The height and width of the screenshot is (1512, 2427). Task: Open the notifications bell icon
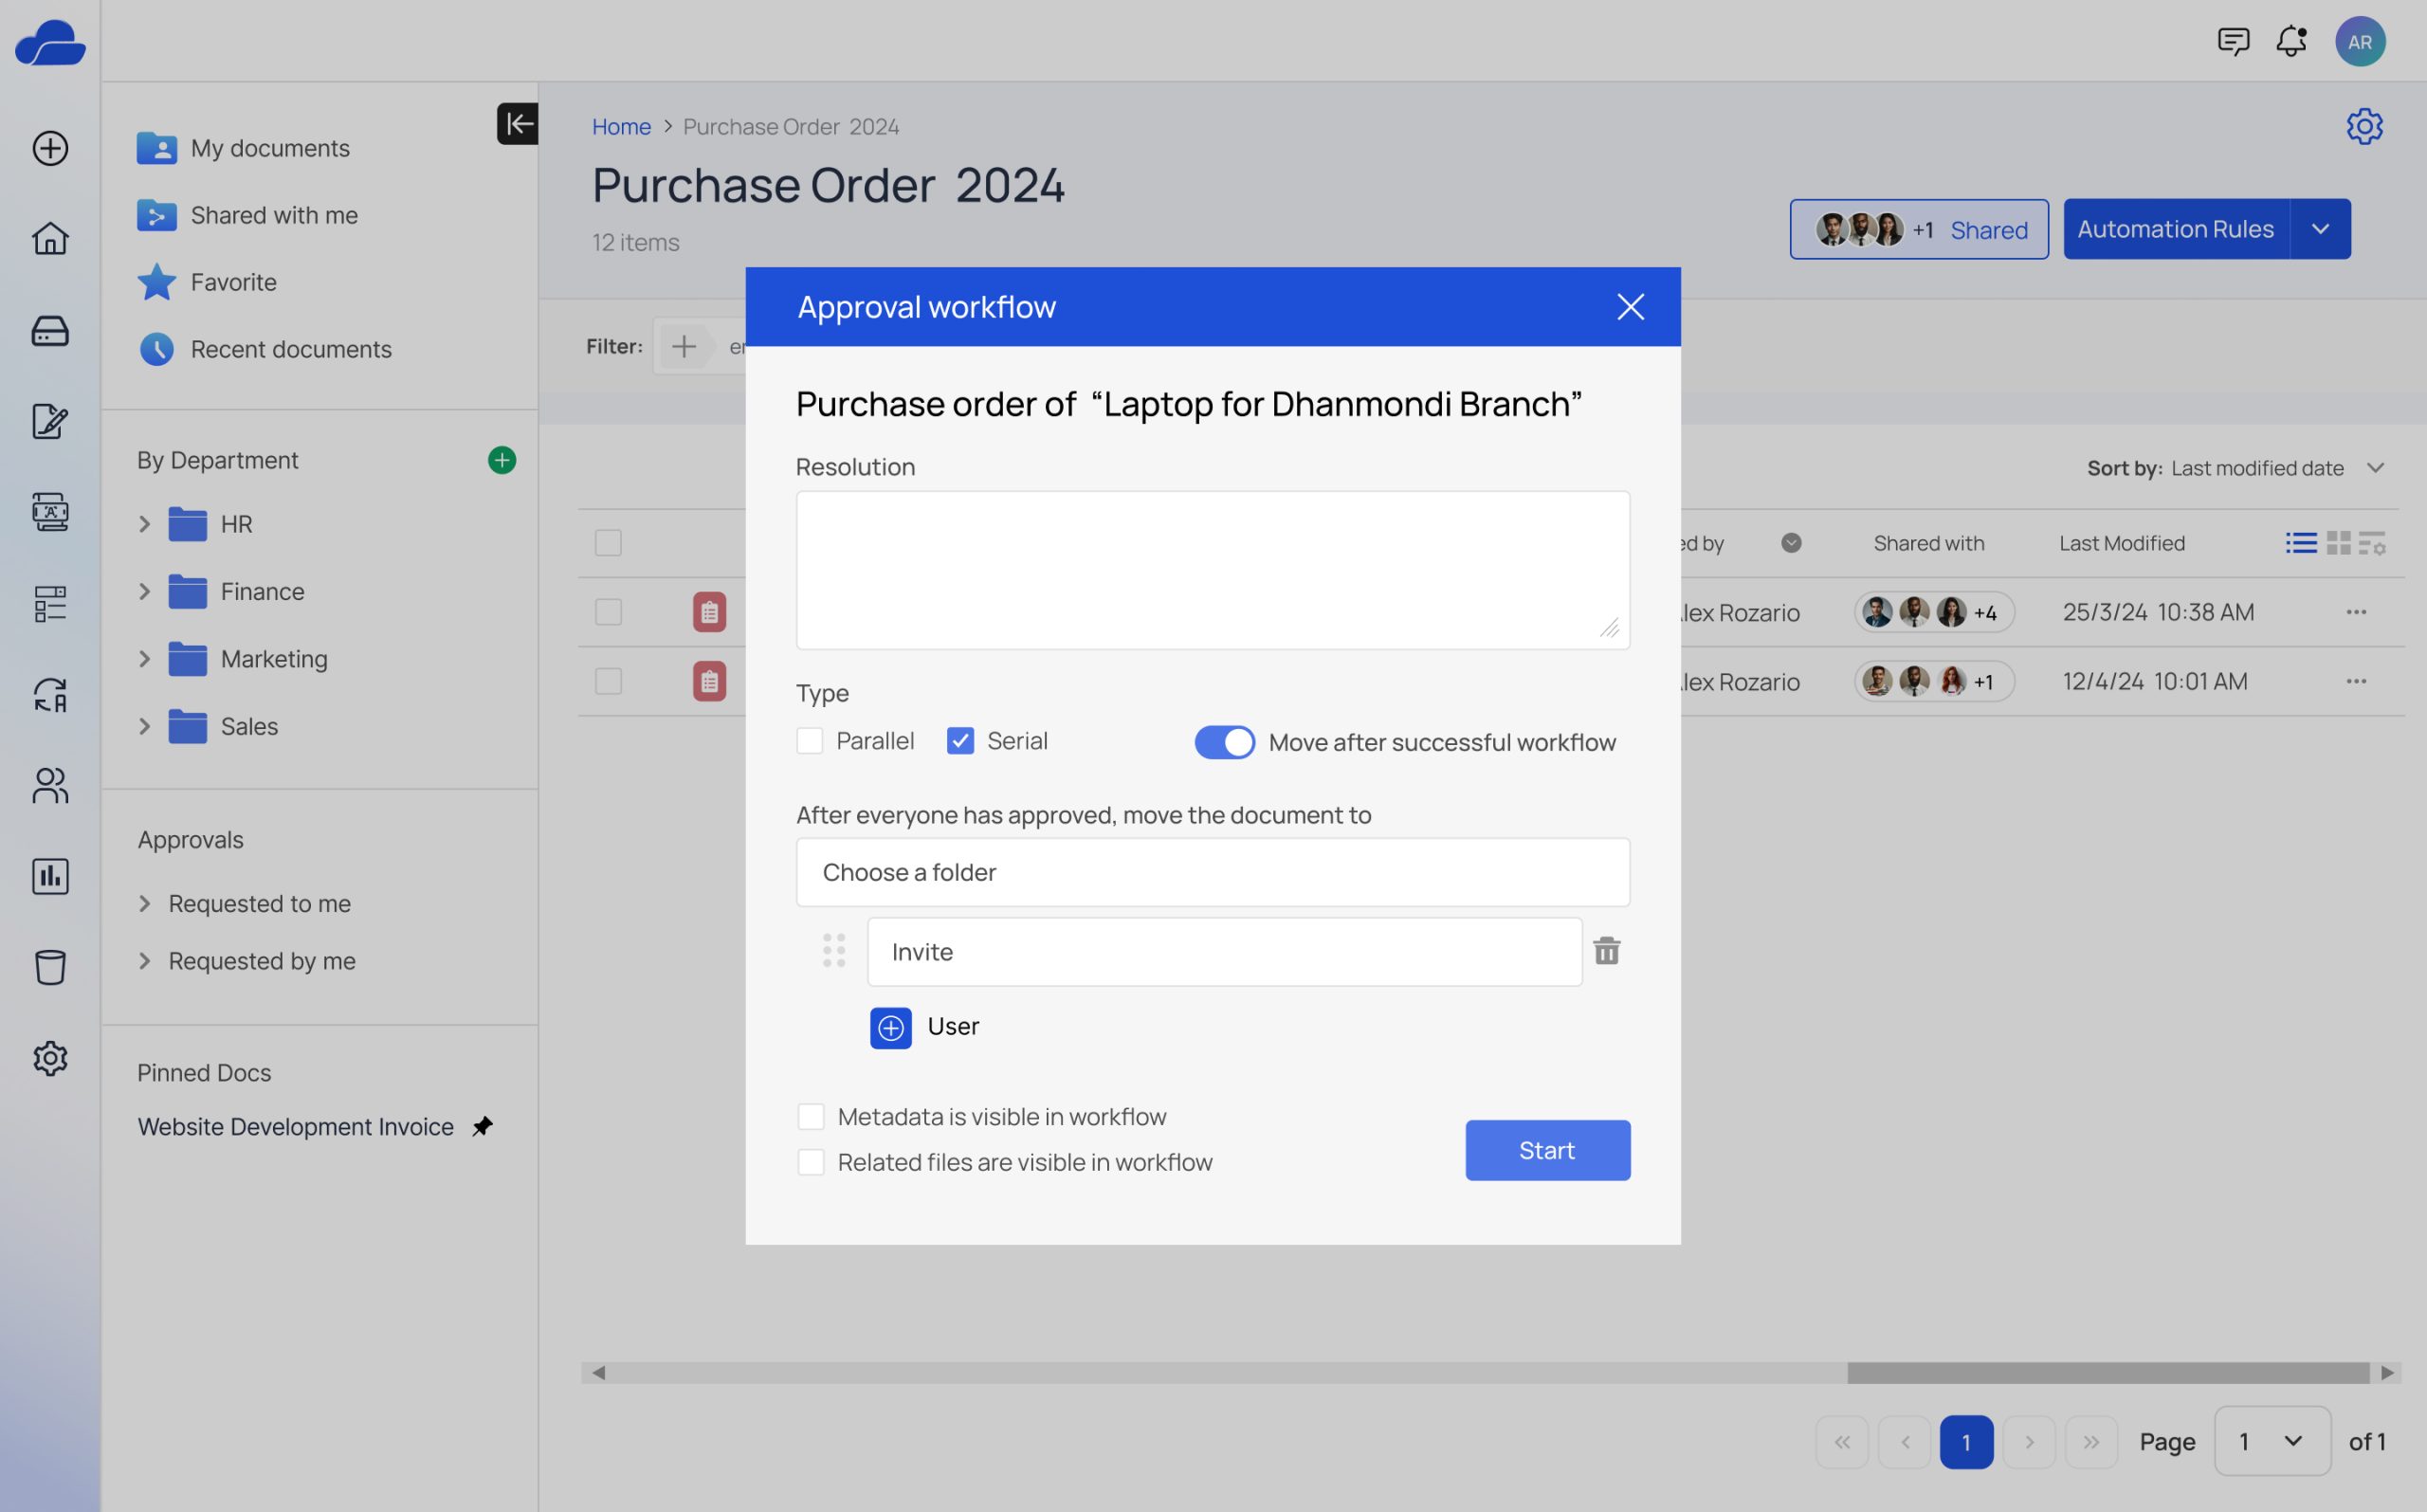coord(2290,41)
